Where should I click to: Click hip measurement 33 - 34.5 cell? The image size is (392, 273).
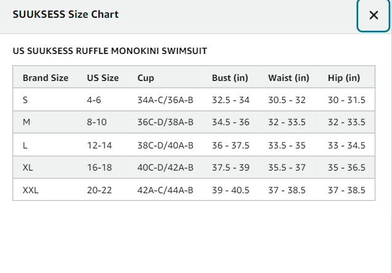347,145
